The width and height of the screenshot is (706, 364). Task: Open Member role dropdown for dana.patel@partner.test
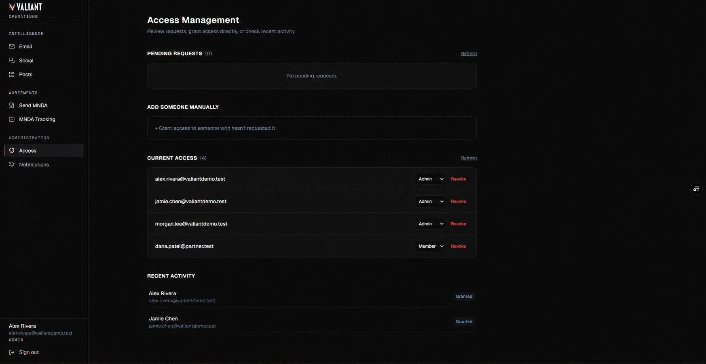click(x=429, y=246)
